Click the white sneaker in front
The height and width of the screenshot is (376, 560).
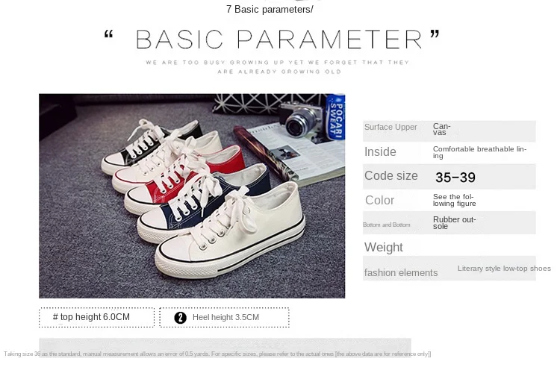231,232
